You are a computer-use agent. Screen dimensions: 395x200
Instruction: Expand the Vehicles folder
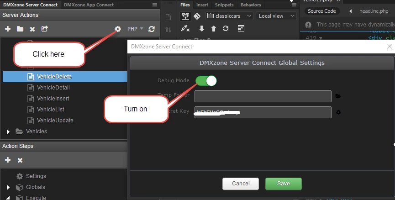pos(8,132)
